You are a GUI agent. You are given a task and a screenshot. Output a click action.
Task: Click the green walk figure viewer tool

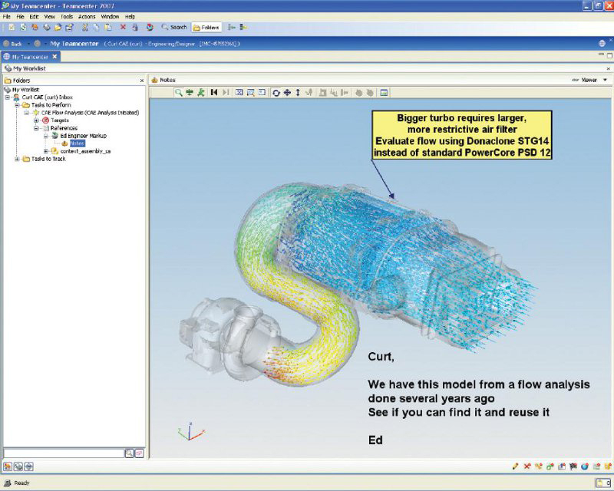tap(201, 92)
